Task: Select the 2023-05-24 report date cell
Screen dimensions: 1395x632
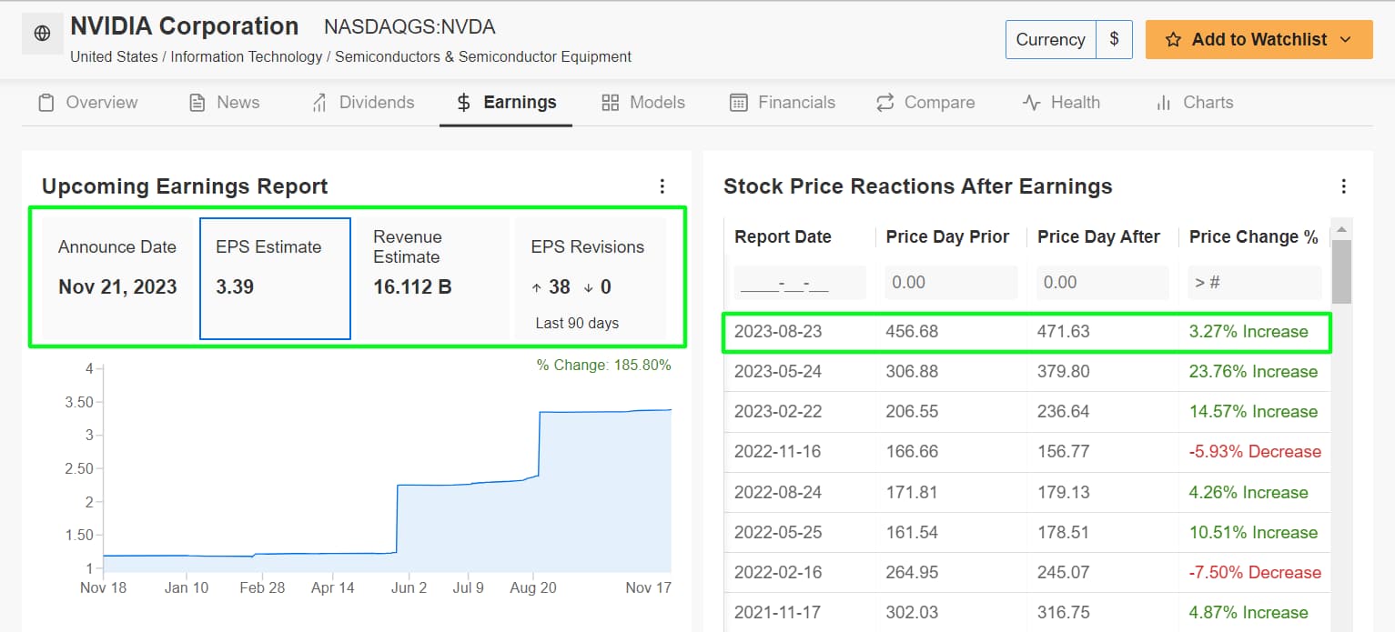Action: pos(778,372)
